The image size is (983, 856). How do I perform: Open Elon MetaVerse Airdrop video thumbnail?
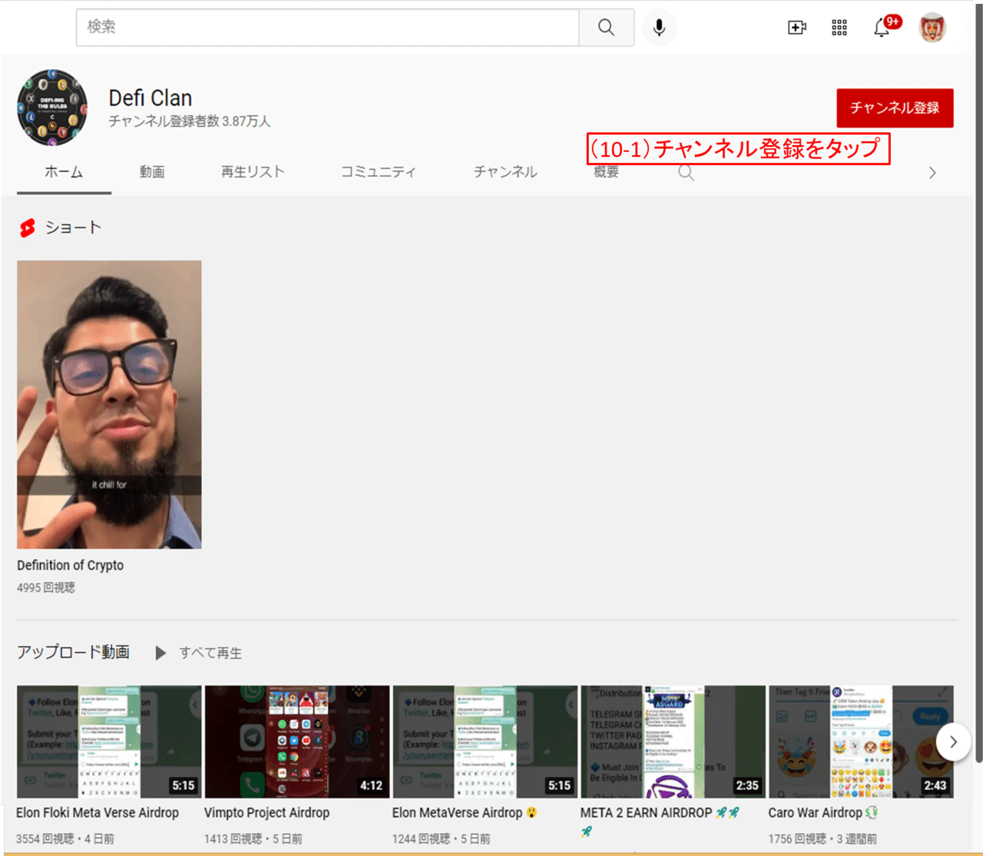click(x=485, y=742)
